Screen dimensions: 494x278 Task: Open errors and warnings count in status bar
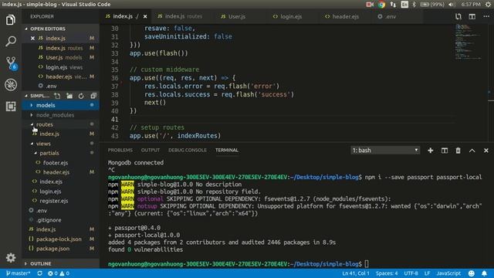[x=59, y=273]
